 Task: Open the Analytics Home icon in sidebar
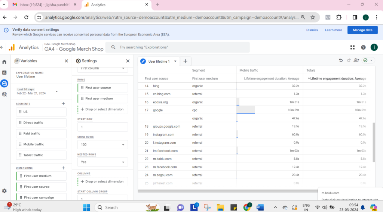[x=4, y=62]
